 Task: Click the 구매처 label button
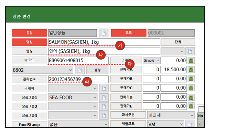click(x=29, y=88)
